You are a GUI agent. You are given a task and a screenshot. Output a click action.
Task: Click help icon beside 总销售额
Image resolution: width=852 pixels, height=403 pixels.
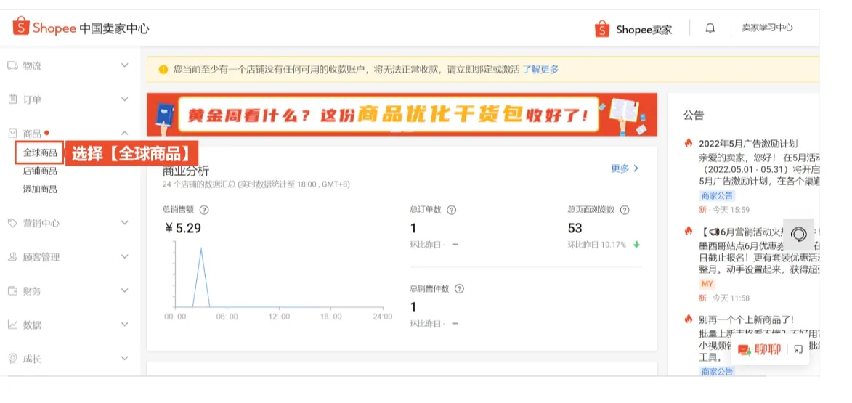coord(204,210)
